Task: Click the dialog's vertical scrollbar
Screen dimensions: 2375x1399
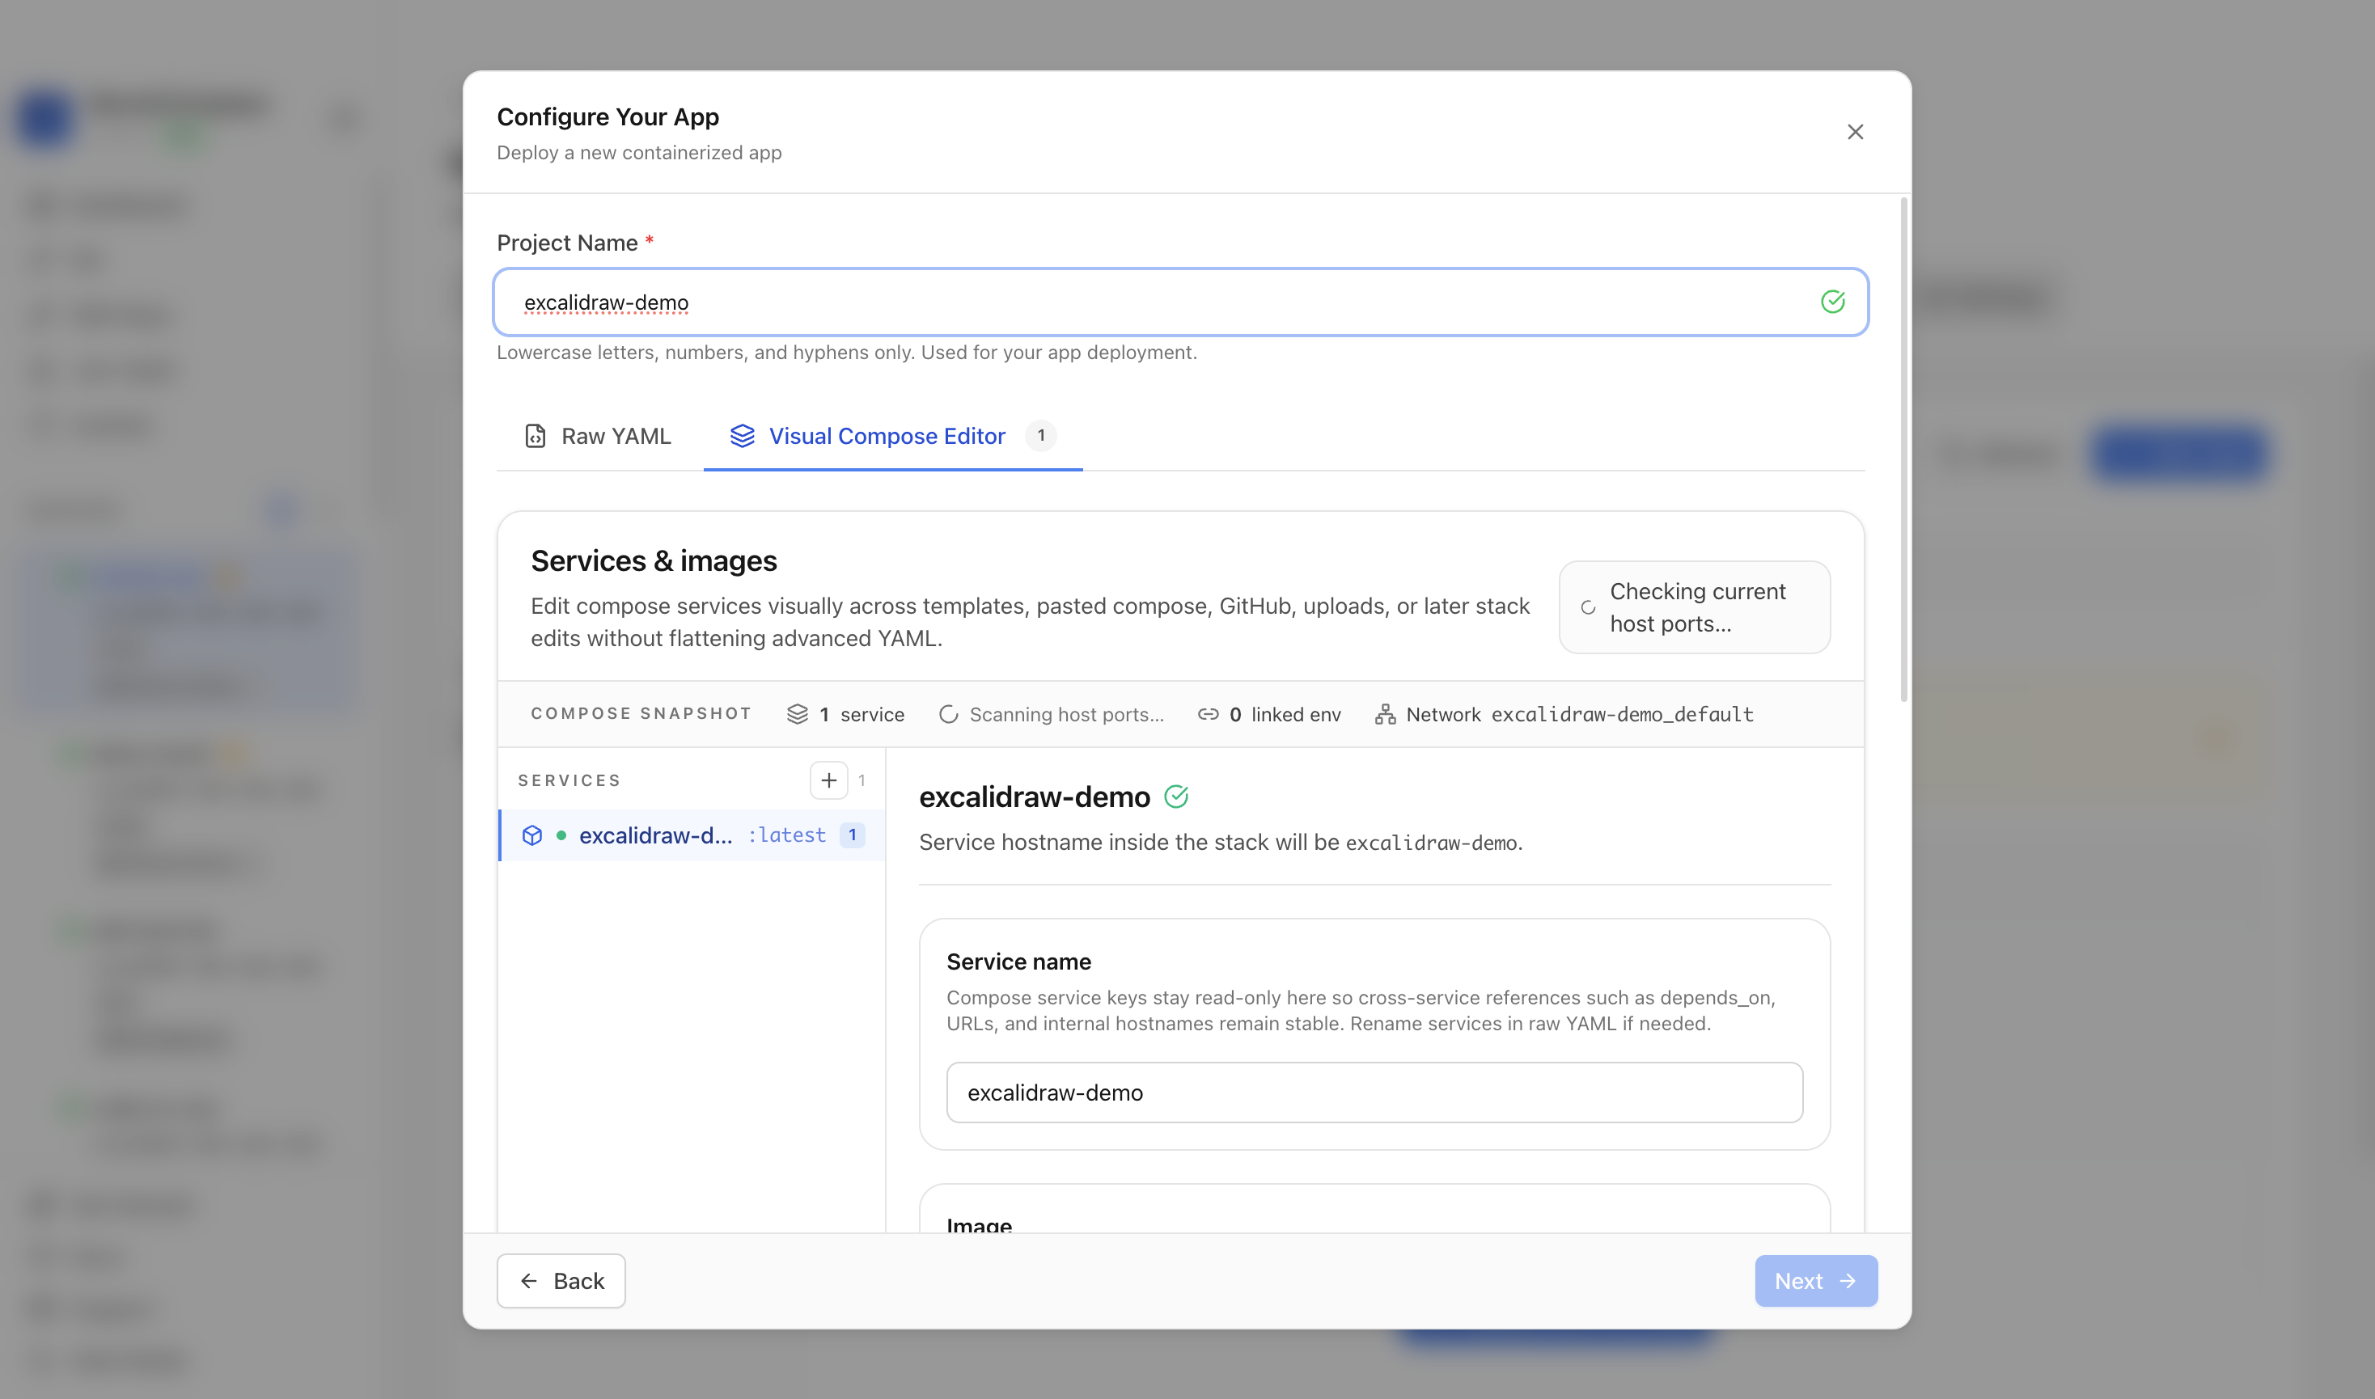Action: [x=1903, y=450]
